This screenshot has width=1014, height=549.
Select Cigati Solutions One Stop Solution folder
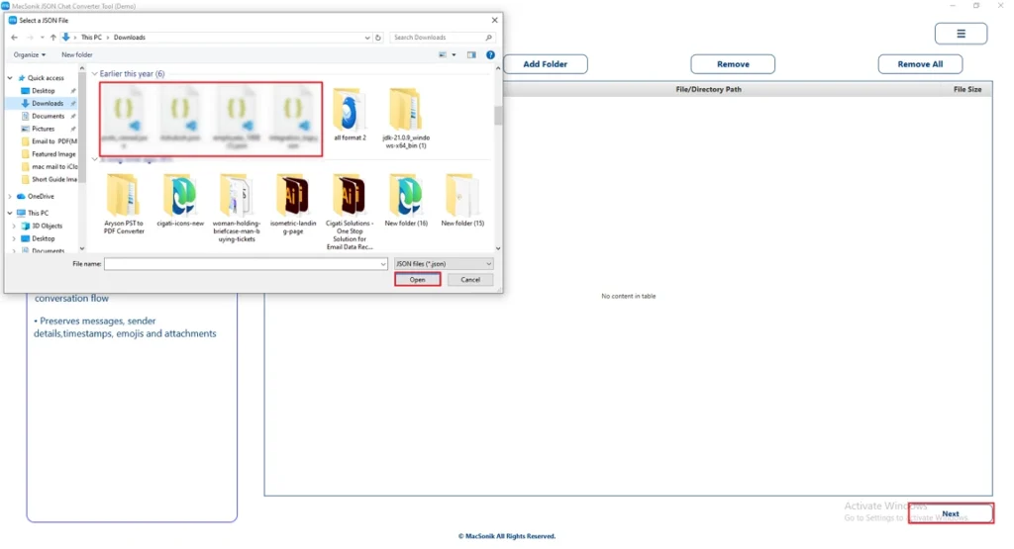(x=350, y=212)
